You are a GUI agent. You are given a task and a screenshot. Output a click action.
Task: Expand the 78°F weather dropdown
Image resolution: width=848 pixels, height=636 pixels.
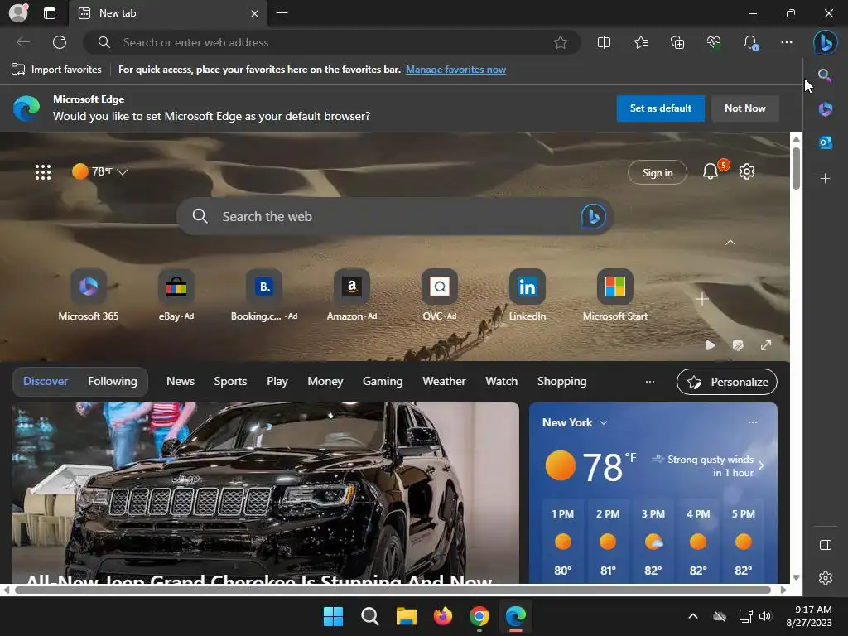pyautogui.click(x=123, y=171)
